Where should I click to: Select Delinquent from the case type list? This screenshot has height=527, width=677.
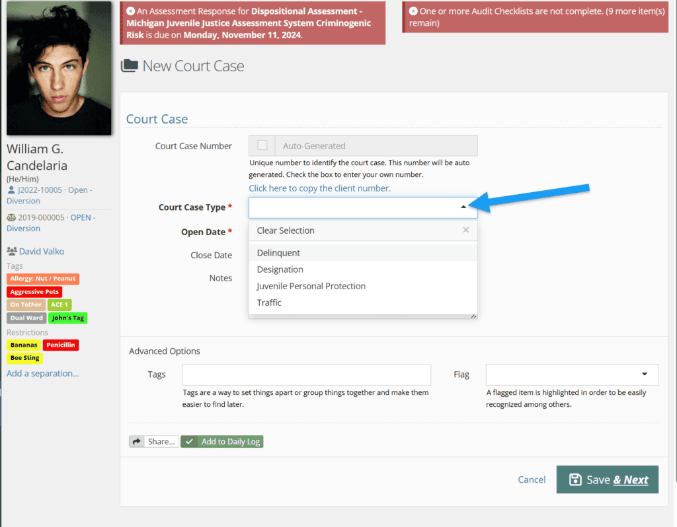[278, 253]
